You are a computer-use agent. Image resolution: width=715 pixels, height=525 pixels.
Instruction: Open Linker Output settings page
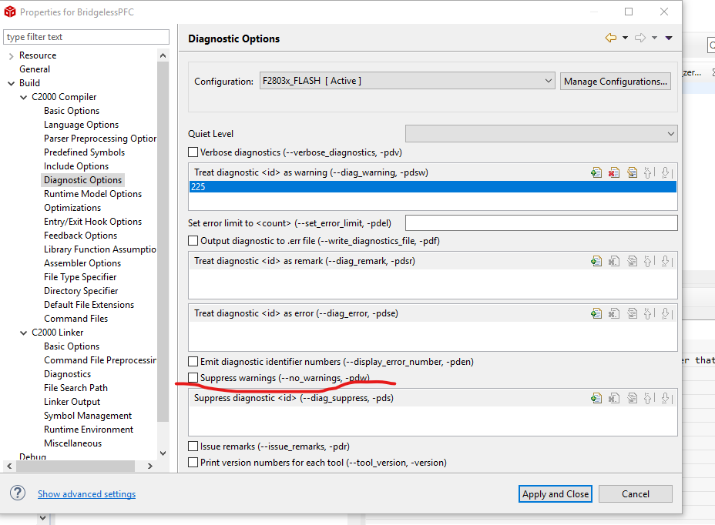click(72, 402)
